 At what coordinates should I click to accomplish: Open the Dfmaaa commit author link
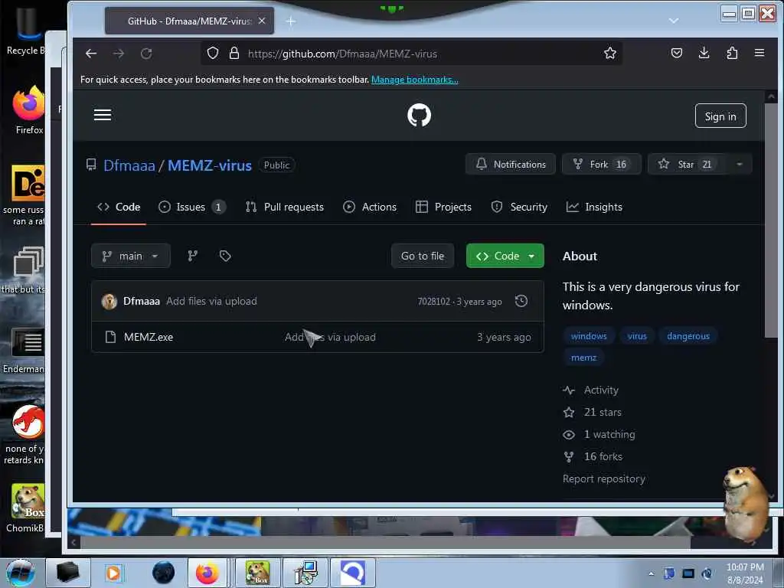tap(142, 301)
